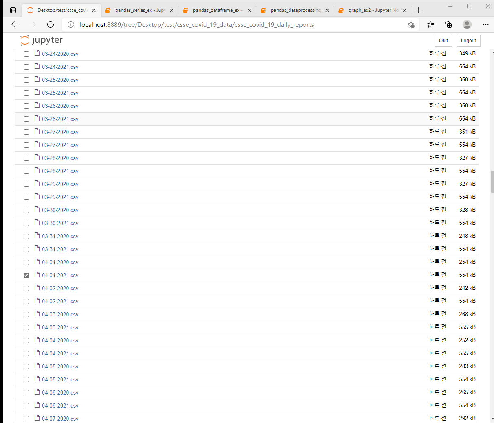Select the Desktop/test/csse_covid tab
Screen dimensions: 494x423
click(61, 10)
